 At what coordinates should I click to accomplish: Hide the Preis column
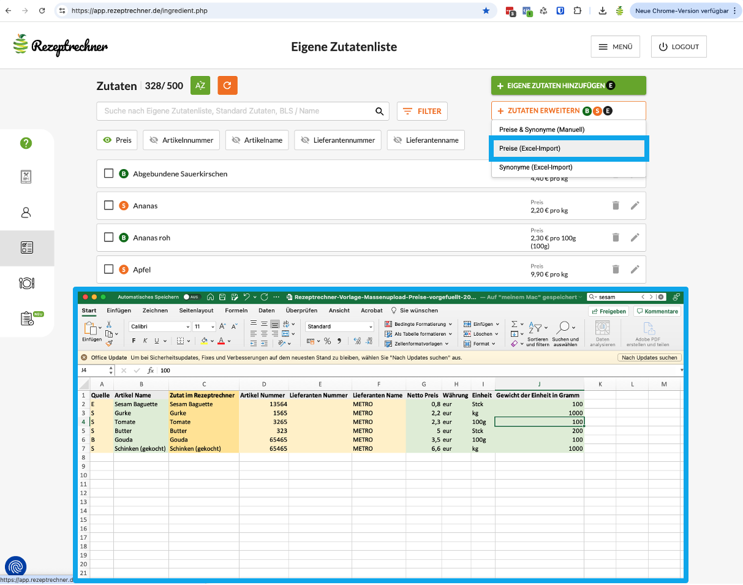coord(118,140)
